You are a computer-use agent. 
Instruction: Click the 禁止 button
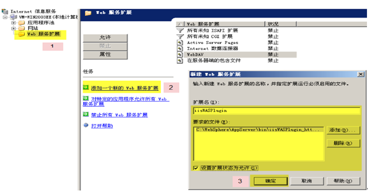[x=105, y=46]
